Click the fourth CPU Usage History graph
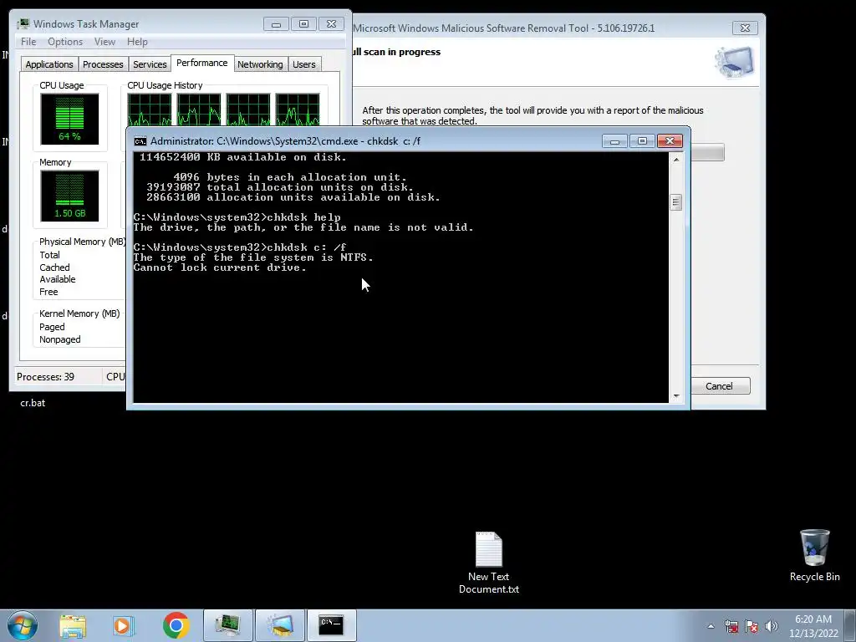Viewport: 856px width, 642px height. [298, 110]
